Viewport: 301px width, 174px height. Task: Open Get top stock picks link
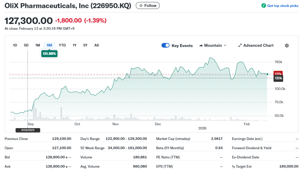(282, 6)
